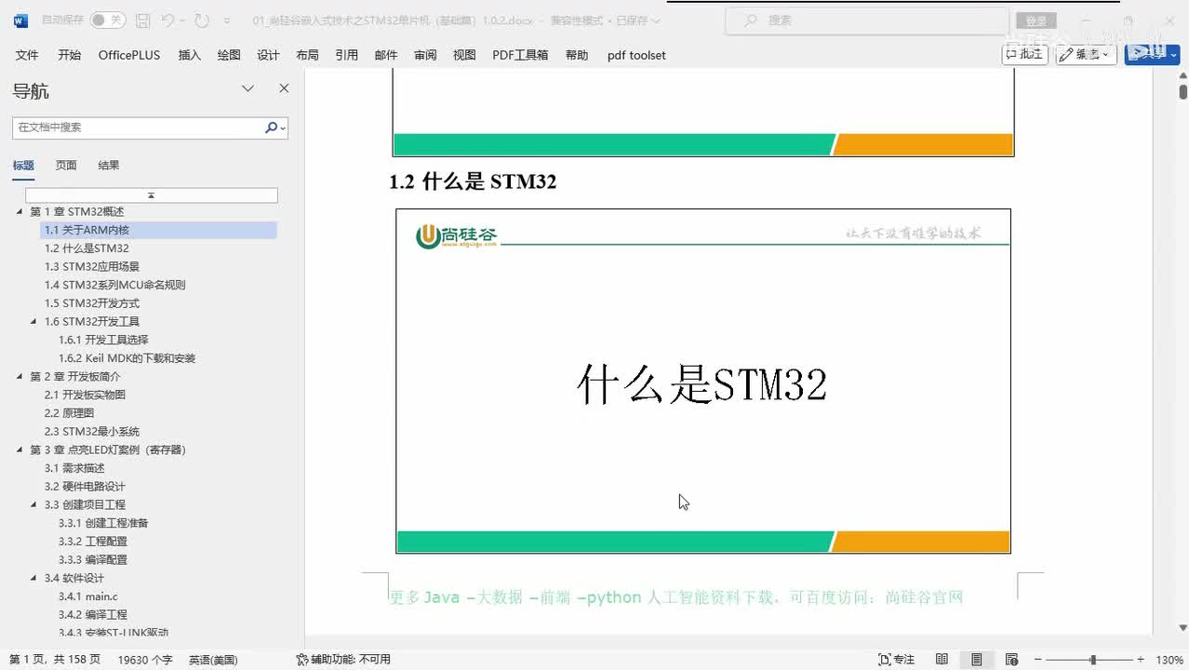Click the 共享 share button

coord(1152,54)
